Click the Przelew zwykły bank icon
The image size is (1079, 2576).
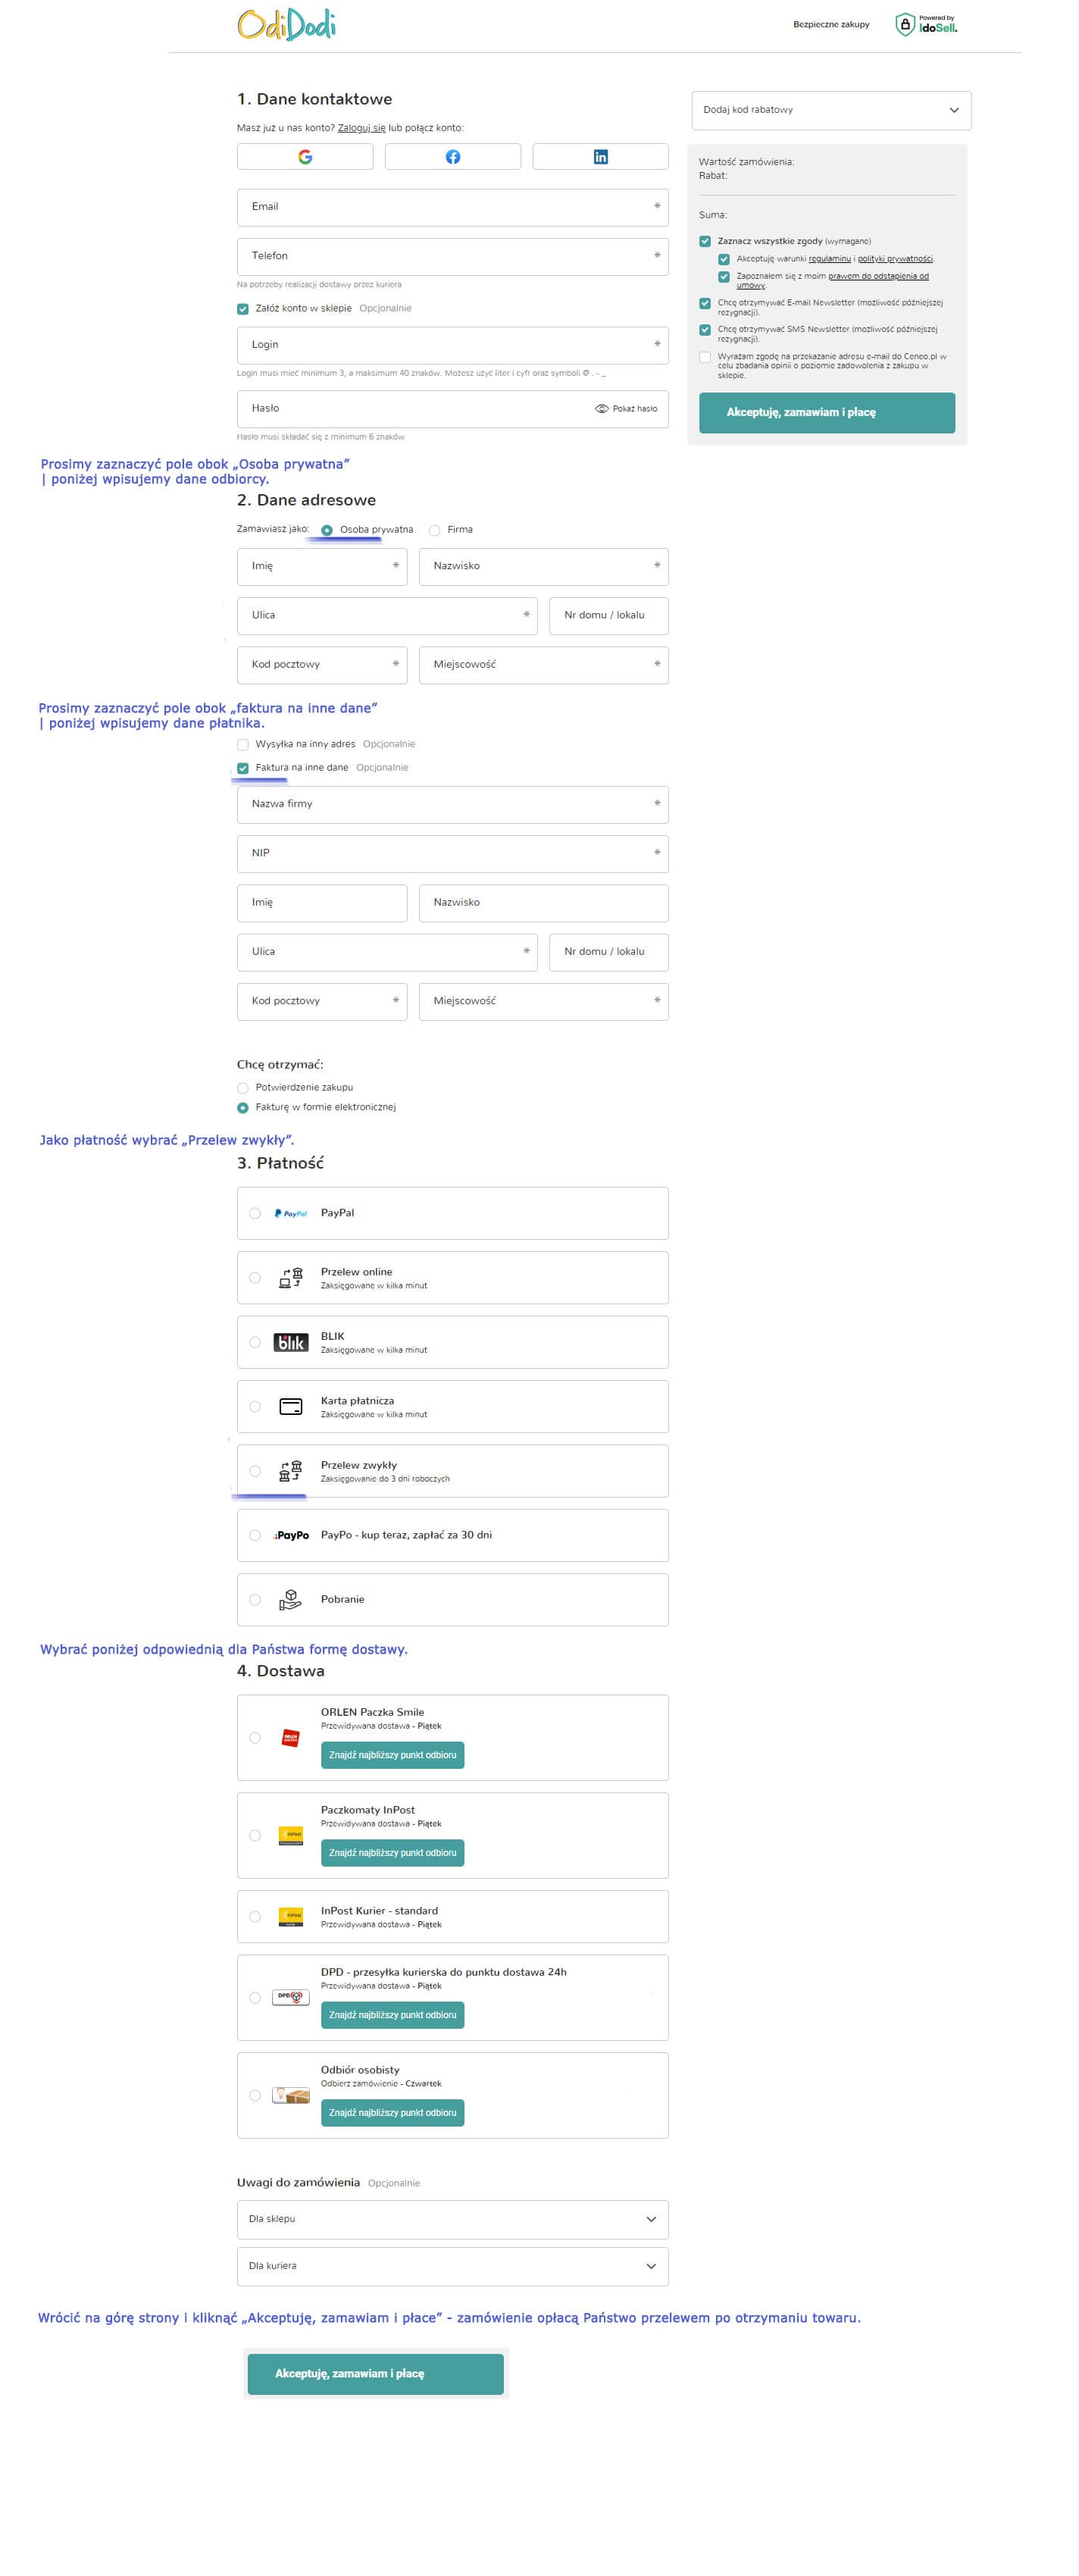point(291,1471)
